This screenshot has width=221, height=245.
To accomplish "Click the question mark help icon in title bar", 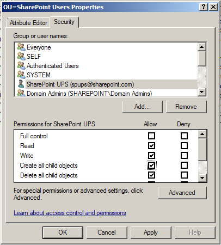I will 204,7.
